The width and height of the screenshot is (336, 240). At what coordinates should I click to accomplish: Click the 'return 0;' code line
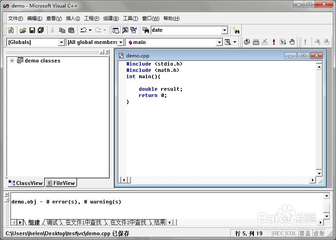click(x=152, y=95)
